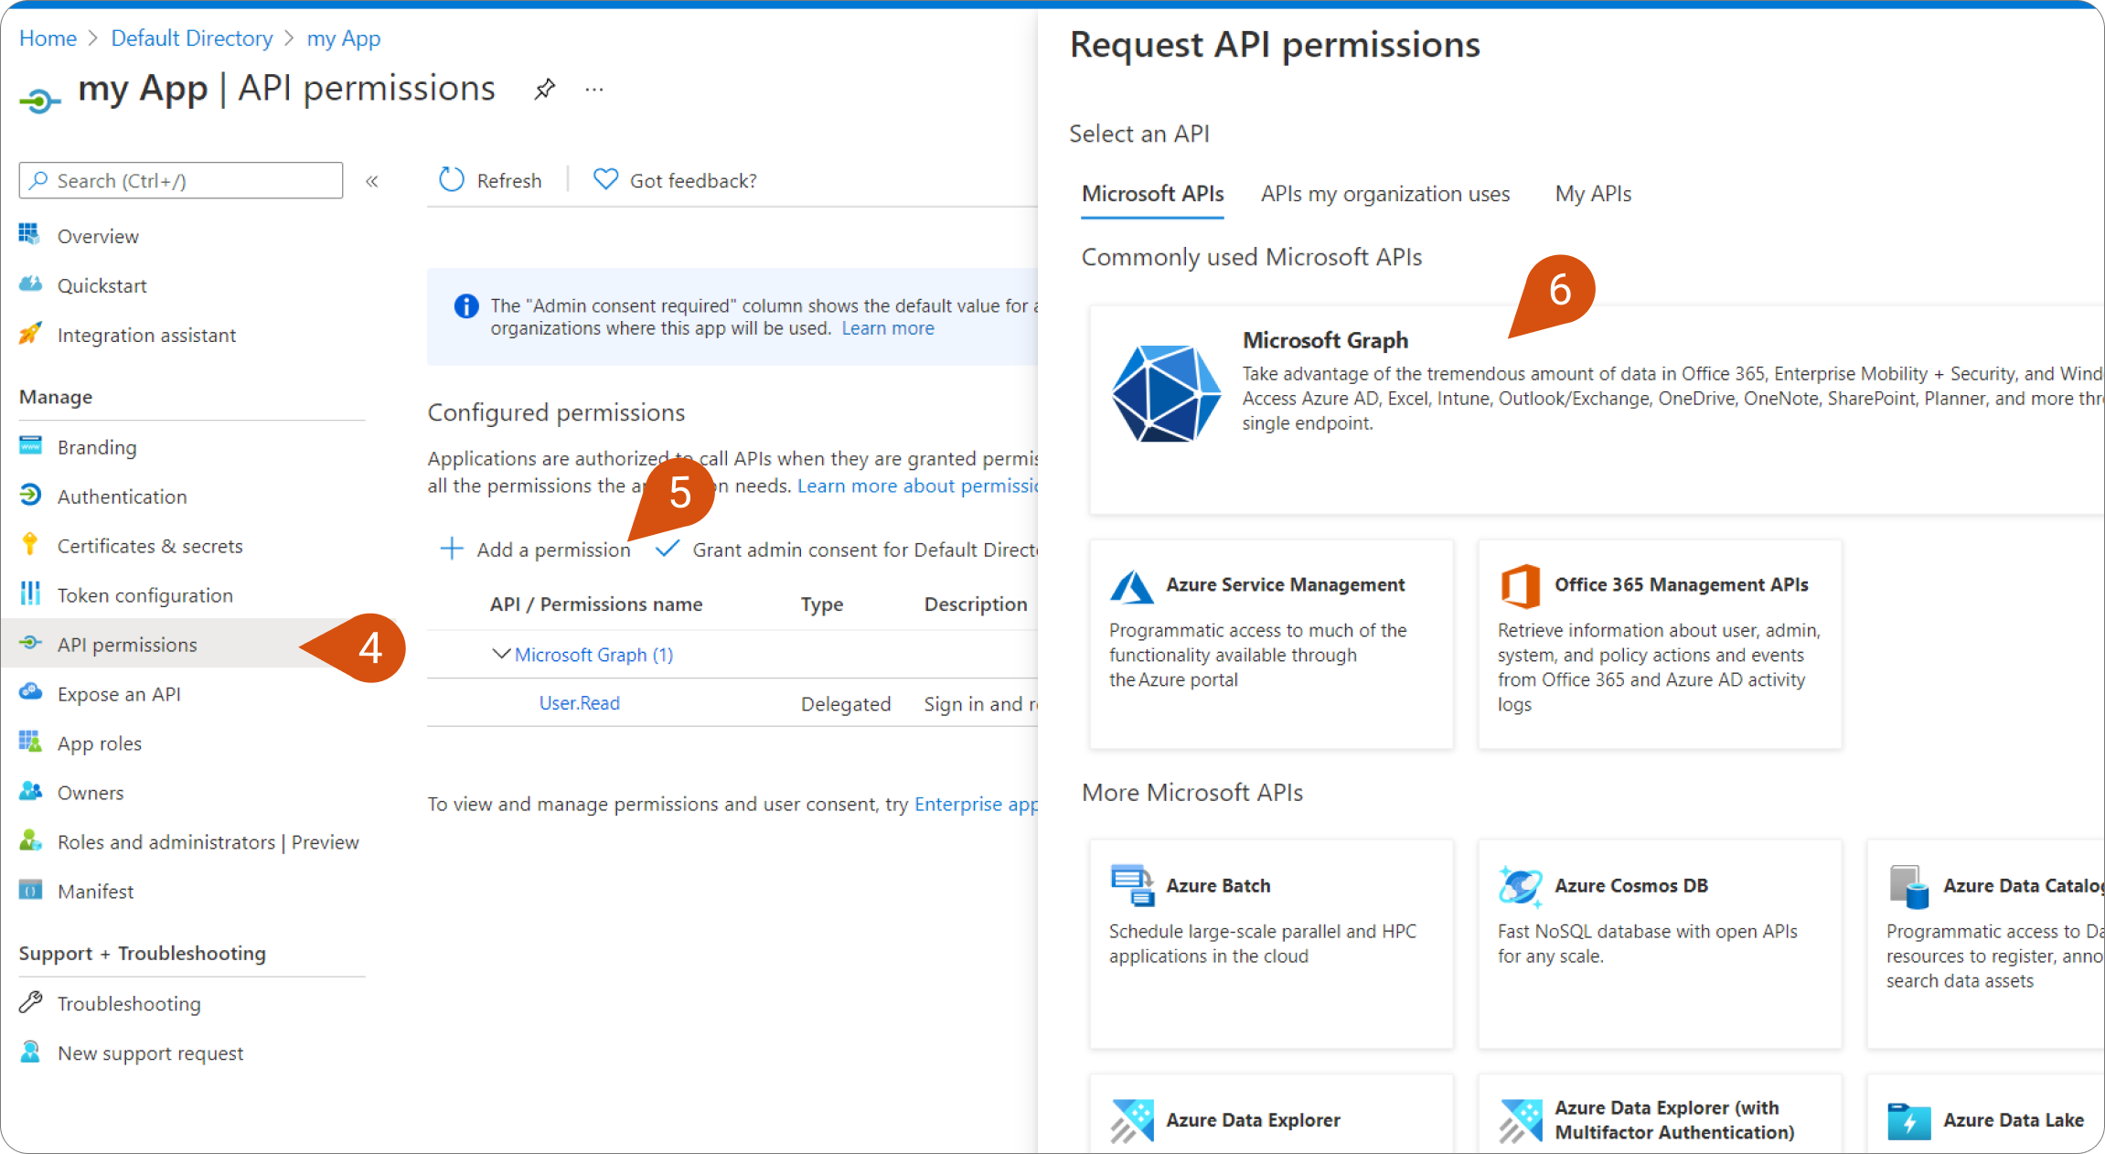Open the ellipsis more options menu
2105x1154 pixels.
(x=594, y=90)
